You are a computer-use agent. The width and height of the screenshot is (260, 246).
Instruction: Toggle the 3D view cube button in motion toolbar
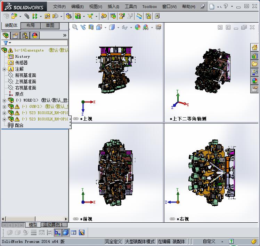click(66, 232)
